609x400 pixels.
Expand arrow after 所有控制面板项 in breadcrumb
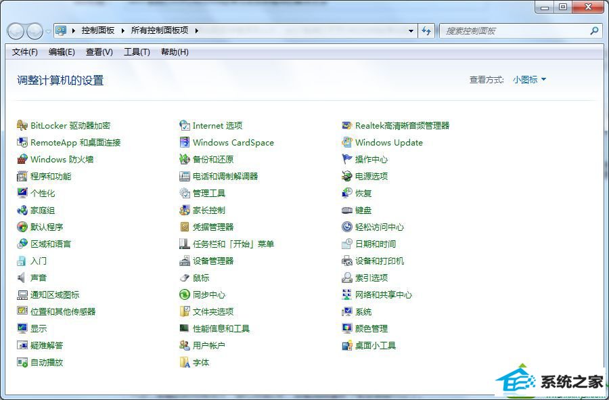pyautogui.click(x=196, y=30)
